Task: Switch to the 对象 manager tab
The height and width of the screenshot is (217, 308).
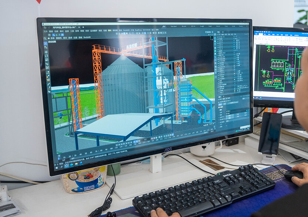Action: [x=218, y=32]
